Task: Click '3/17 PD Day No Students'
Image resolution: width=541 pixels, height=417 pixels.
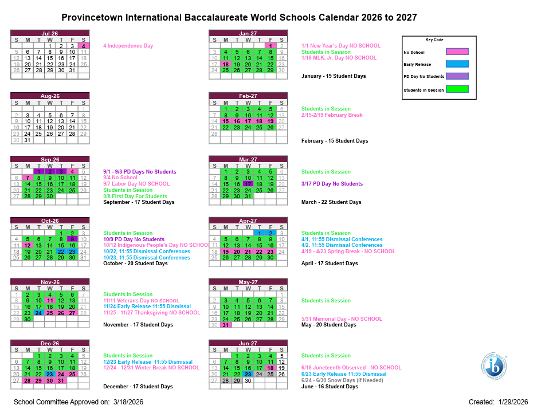Action: [x=332, y=183]
